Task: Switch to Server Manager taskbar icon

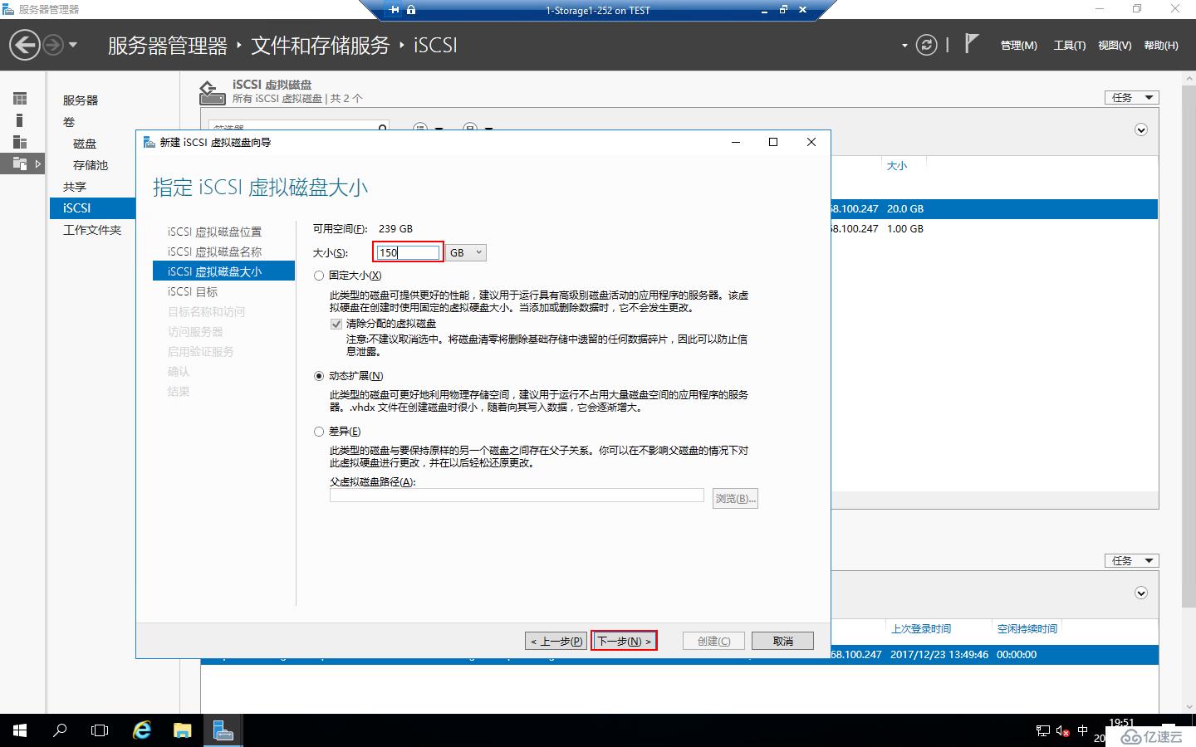Action: point(223,730)
